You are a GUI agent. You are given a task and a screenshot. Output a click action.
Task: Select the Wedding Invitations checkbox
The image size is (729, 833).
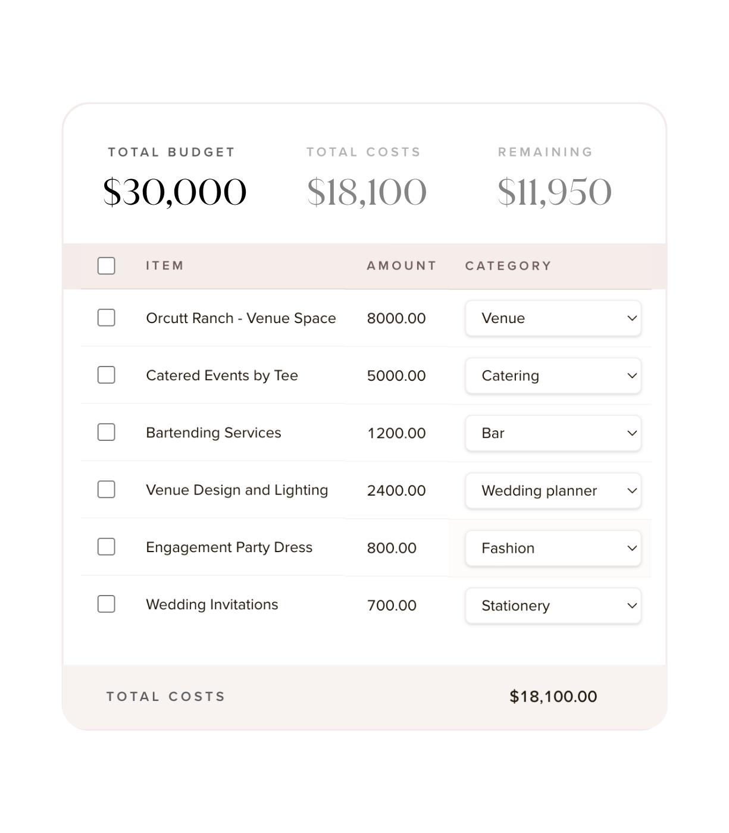point(106,604)
